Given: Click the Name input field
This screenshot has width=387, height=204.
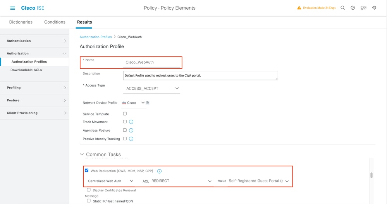Looking at the screenshot, I should click(x=153, y=62).
